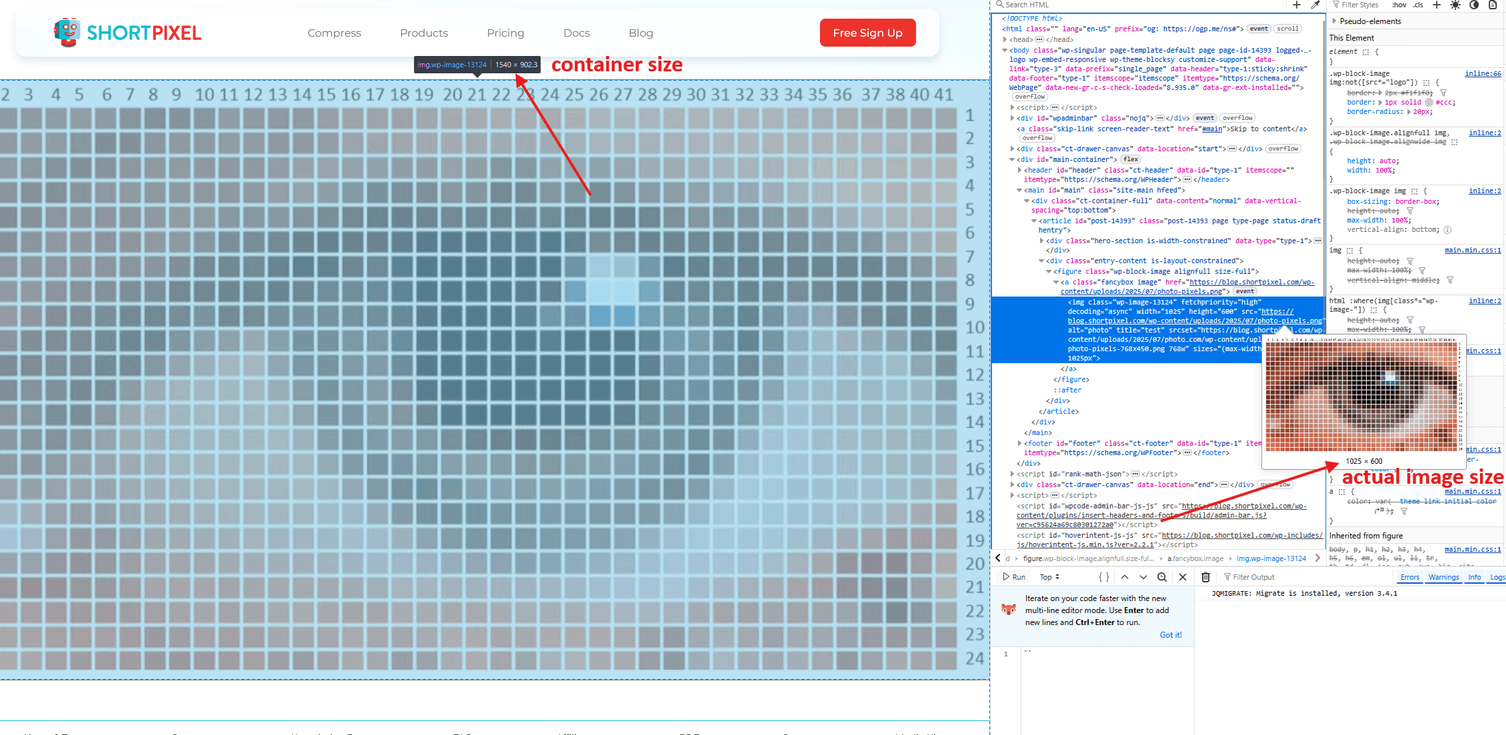
Task: Toggle the Errors console filter
Action: [x=1409, y=577]
